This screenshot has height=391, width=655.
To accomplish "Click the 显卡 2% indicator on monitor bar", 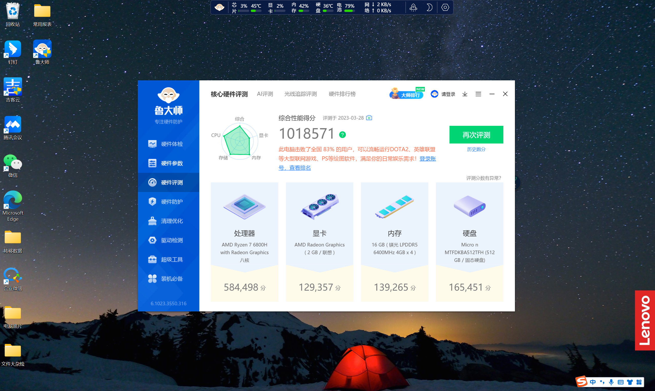I will pos(276,7).
